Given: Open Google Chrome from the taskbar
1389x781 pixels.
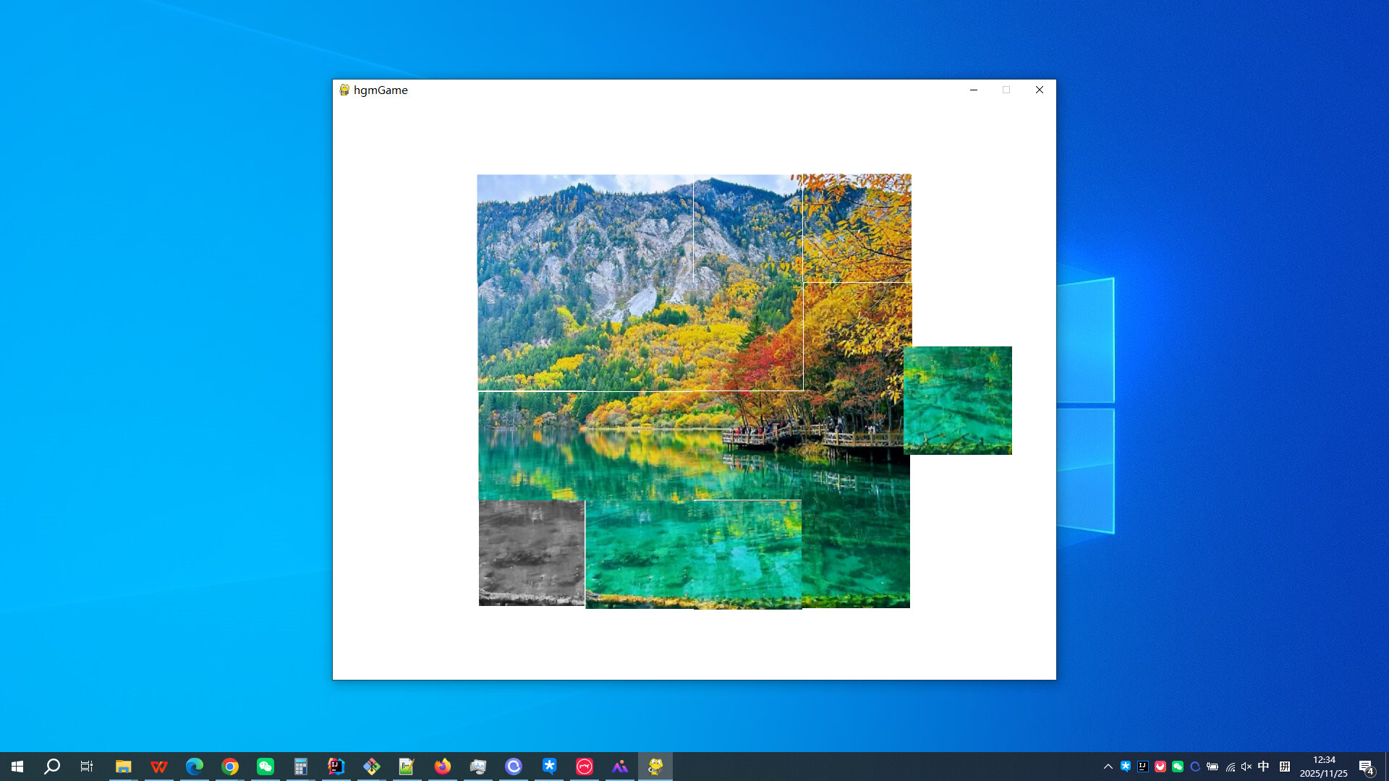Looking at the screenshot, I should click(230, 766).
